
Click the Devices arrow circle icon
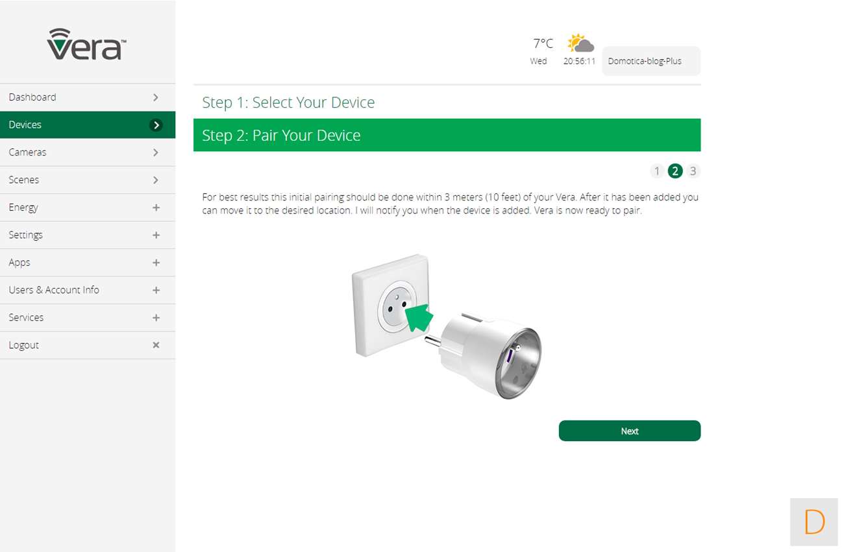[x=156, y=125]
